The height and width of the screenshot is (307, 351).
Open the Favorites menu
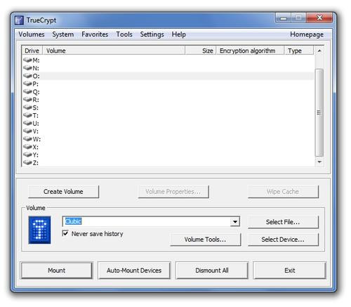[x=95, y=34]
